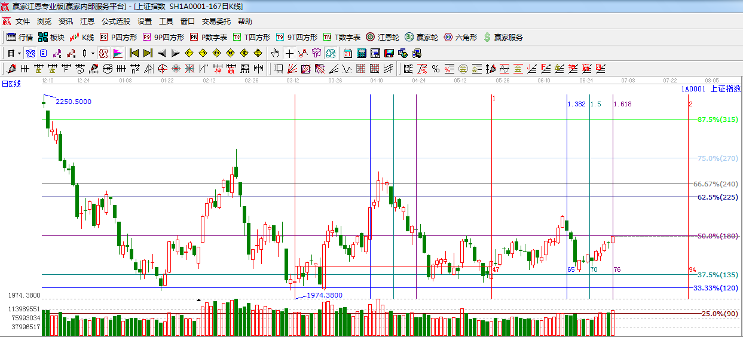The width and height of the screenshot is (743, 337).
Task: Click the 江恩轮 Gann wheel button
Action: click(x=383, y=37)
